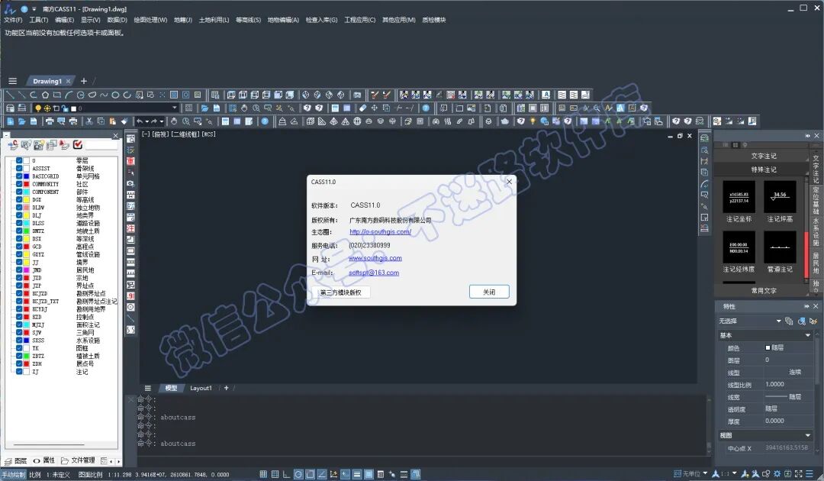Open the 无选择 selection dropdown
824x481 pixels.
tap(778, 321)
